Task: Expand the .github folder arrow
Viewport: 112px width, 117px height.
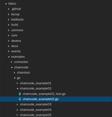Action: (9, 9)
